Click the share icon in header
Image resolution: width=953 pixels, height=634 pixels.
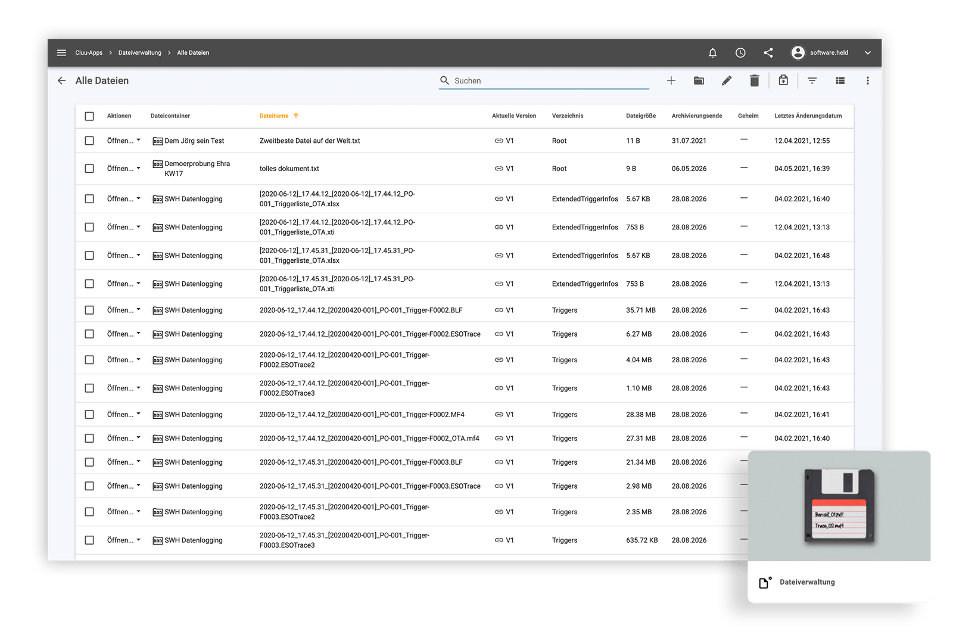(768, 52)
